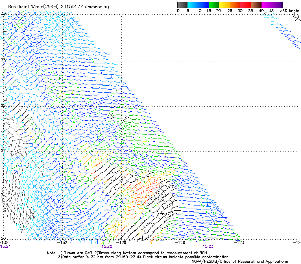This screenshot has width=301, height=264.
Task: Click the '35' legend scale label
Action: pos(251,11)
